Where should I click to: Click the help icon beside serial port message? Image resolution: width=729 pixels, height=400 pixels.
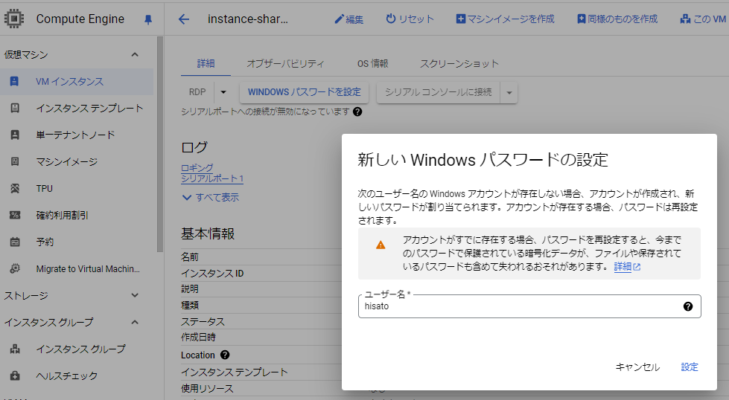click(357, 112)
